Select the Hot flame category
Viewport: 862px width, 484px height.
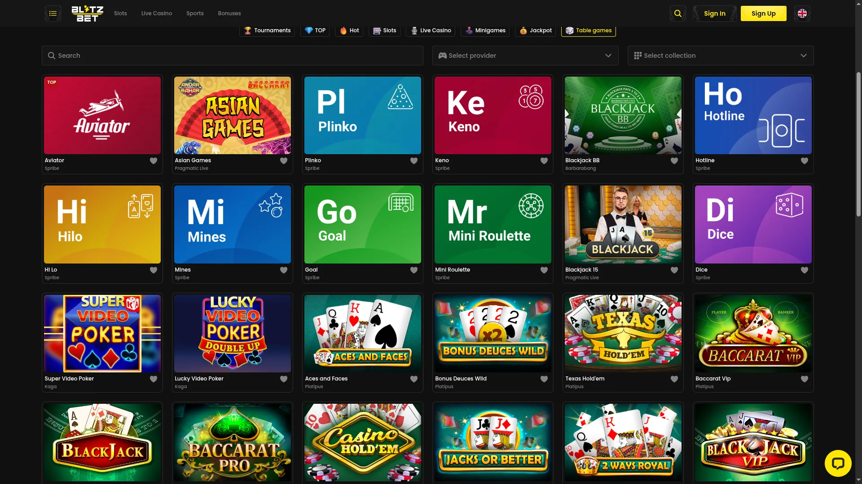349,30
